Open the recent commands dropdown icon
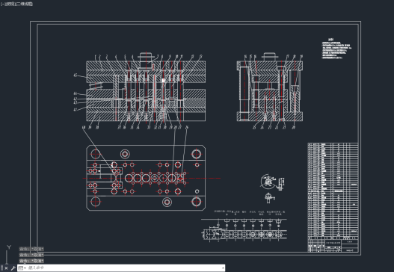The height and width of the screenshot is (272, 394). click(22, 268)
